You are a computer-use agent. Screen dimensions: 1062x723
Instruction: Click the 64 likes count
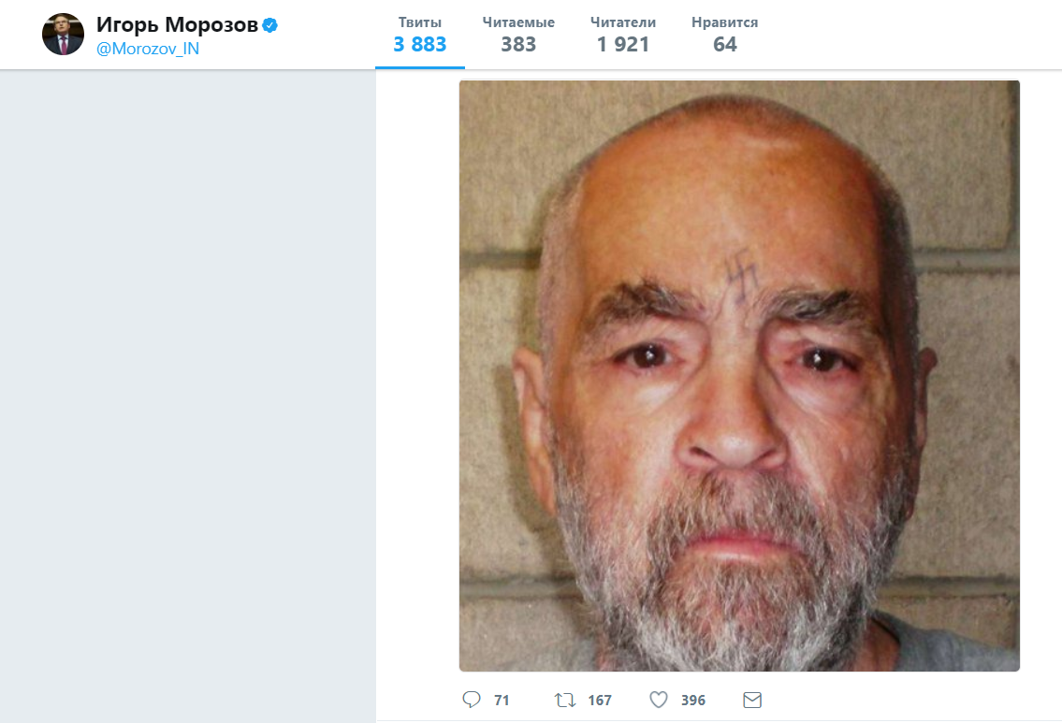click(x=725, y=45)
